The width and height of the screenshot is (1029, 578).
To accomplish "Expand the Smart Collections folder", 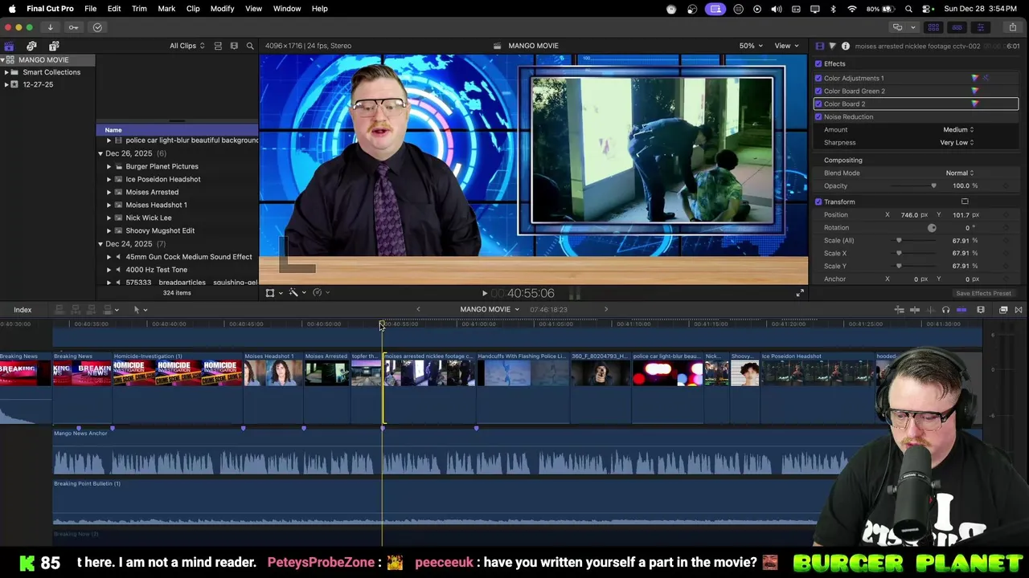I will click(x=6, y=72).
